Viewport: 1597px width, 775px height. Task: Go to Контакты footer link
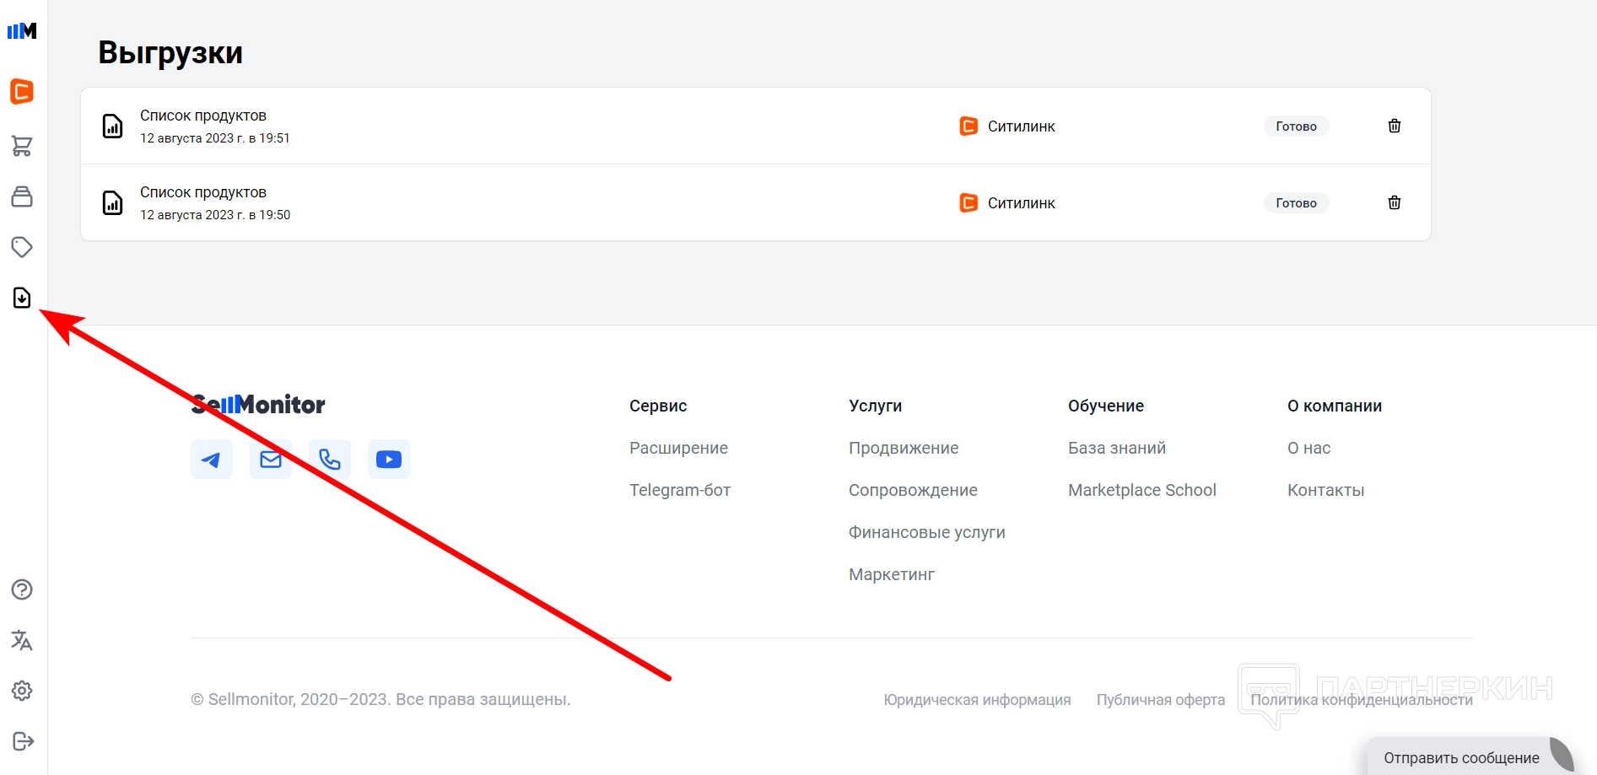pyautogui.click(x=1325, y=490)
